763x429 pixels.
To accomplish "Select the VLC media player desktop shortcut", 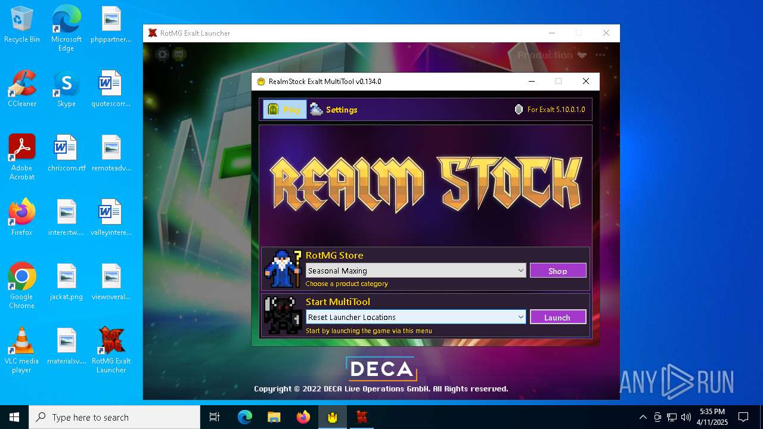I will click(x=22, y=350).
